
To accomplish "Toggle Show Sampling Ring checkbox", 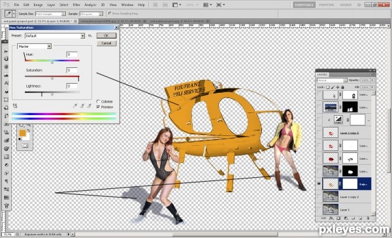I will tap(110, 14).
